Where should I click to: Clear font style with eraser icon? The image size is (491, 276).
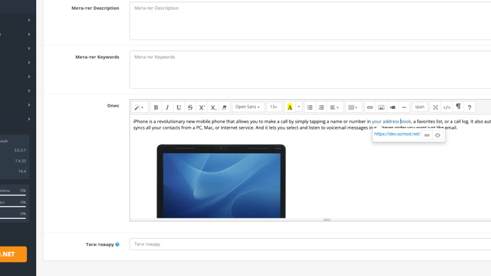click(225, 107)
